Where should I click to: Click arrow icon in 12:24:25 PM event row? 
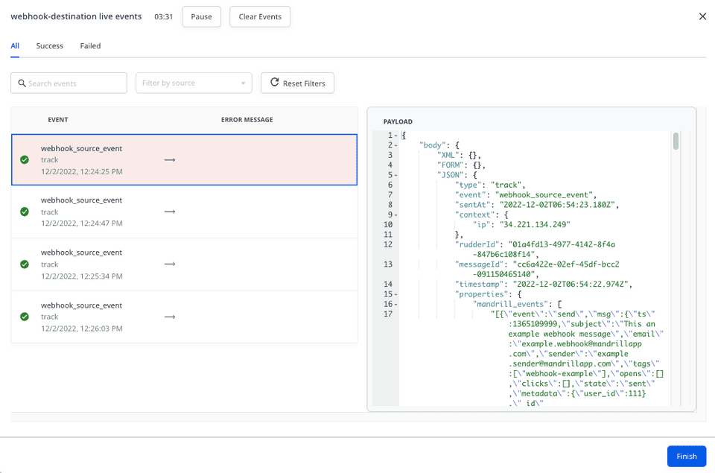(x=170, y=160)
